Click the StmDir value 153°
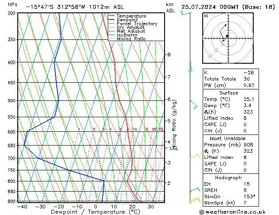 pos(249,196)
